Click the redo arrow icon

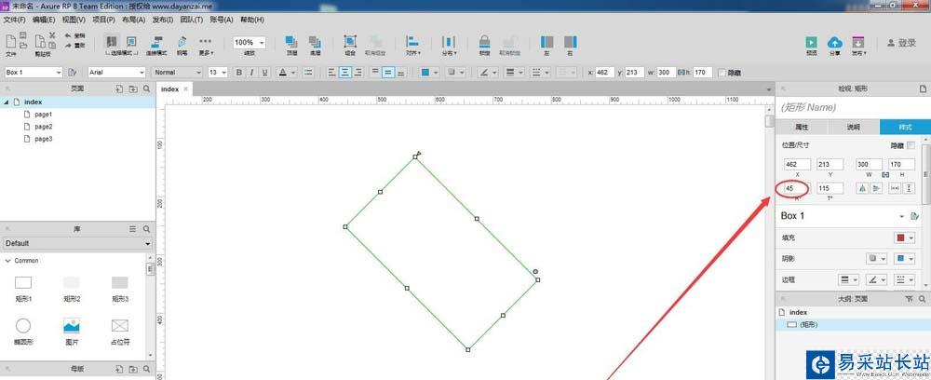[68, 45]
